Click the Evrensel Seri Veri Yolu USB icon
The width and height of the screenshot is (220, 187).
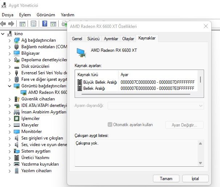click(16, 73)
